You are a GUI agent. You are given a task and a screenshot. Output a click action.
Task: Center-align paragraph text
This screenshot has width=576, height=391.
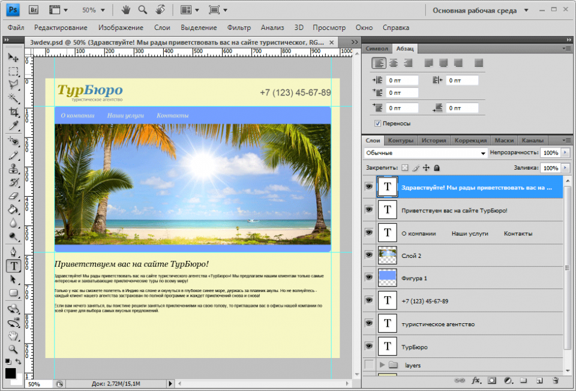[394, 63]
